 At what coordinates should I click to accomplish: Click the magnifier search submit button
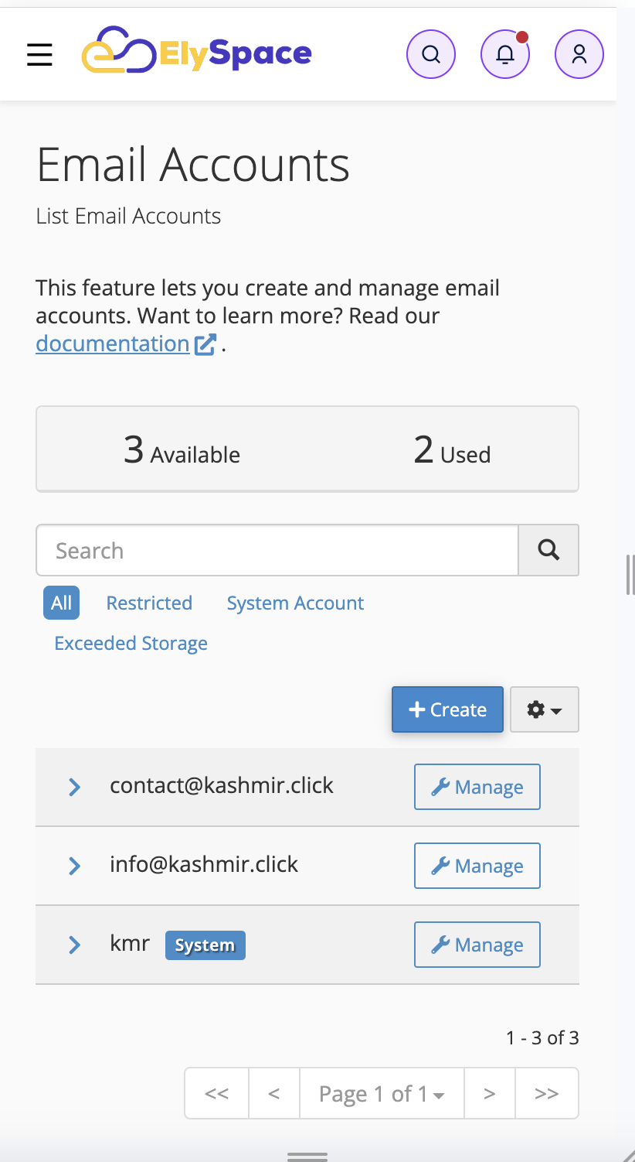tap(548, 550)
